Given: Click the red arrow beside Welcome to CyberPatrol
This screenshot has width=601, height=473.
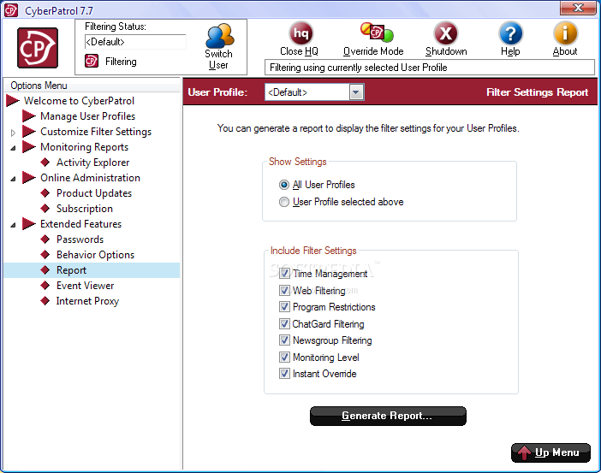Looking at the screenshot, I should coord(13,101).
